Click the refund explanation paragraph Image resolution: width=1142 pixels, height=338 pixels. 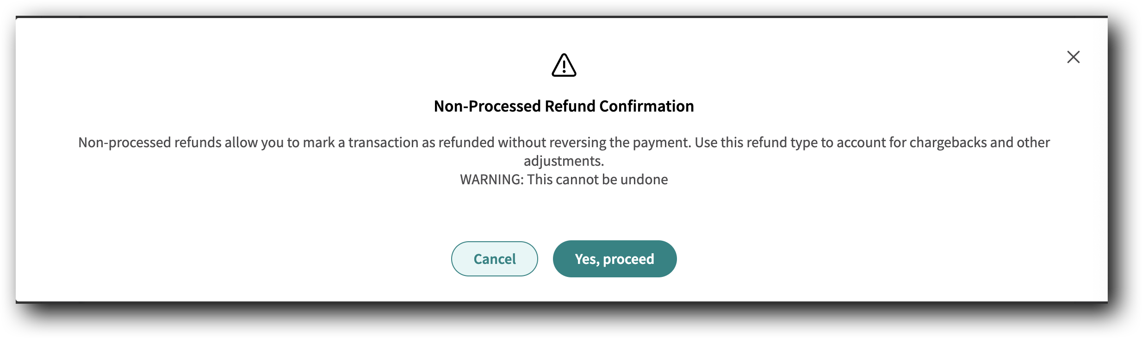[565, 152]
